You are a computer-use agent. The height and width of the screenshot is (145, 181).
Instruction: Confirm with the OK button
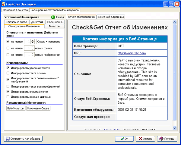click(124, 139)
